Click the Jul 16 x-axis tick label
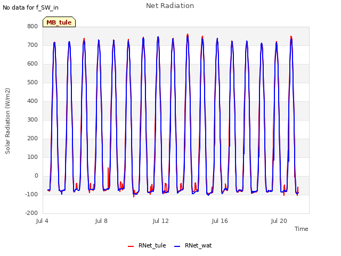 pyautogui.click(x=220, y=221)
